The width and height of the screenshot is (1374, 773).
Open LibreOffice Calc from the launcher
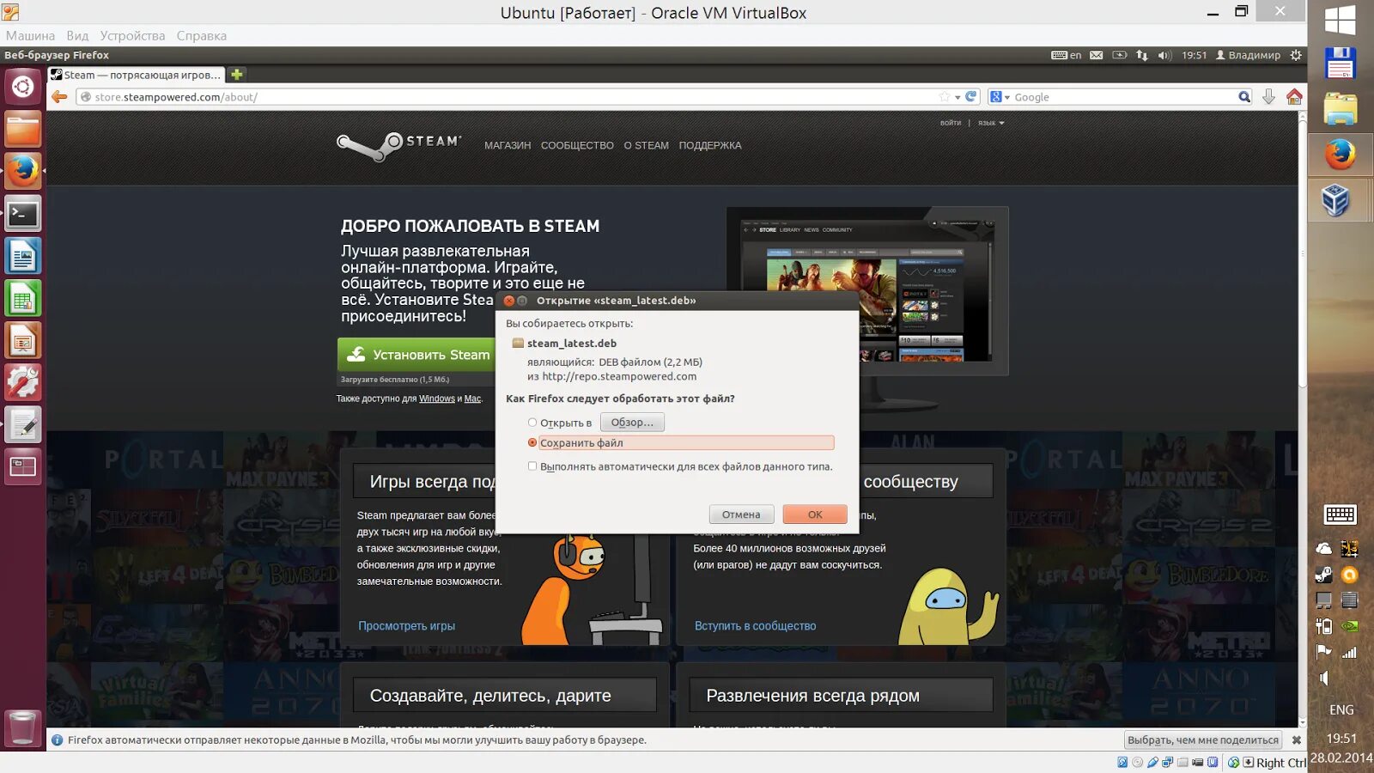[22, 297]
